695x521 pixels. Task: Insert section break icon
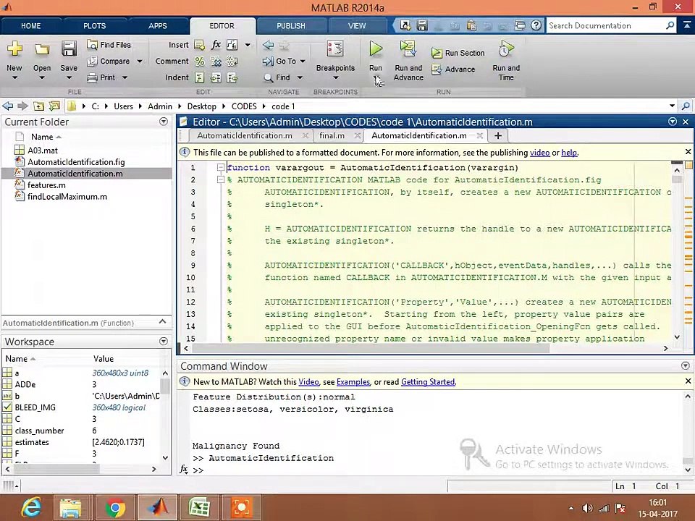coord(199,45)
